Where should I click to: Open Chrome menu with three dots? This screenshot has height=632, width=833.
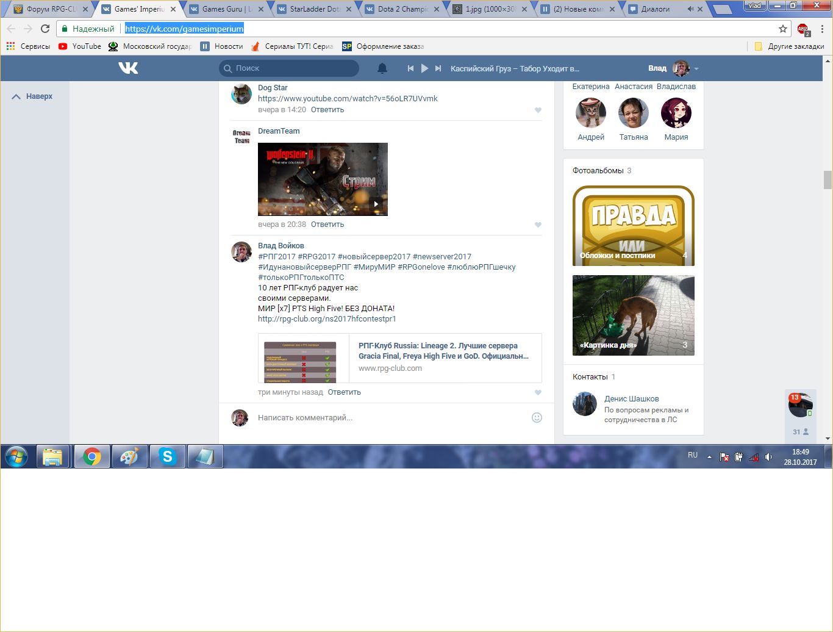[822, 29]
